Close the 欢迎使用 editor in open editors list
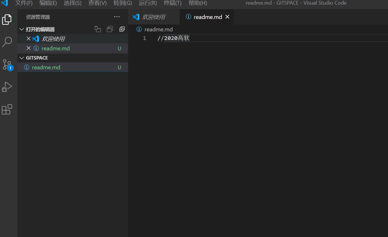The image size is (388, 237). click(29, 39)
